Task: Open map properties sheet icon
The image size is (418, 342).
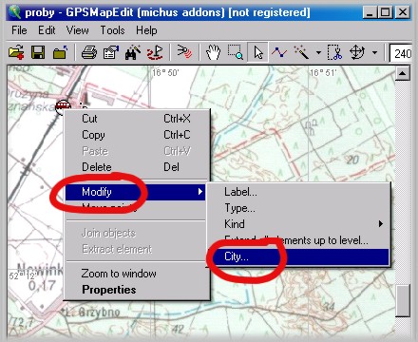Action: tap(111, 52)
